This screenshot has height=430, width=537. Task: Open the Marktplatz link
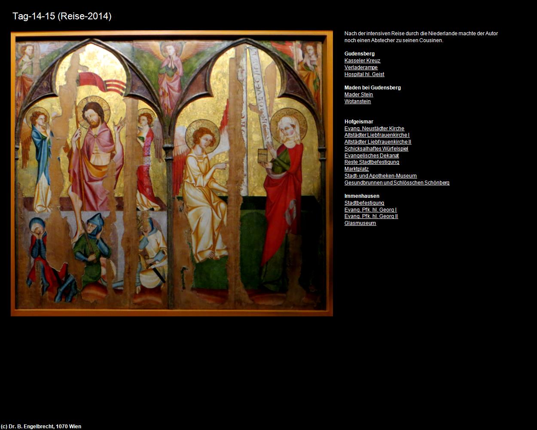[x=357, y=169]
